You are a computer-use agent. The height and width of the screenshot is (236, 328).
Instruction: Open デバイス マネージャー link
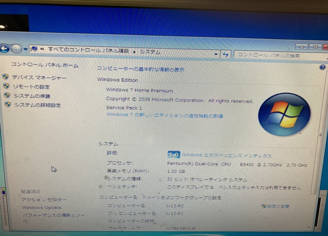(x=39, y=78)
